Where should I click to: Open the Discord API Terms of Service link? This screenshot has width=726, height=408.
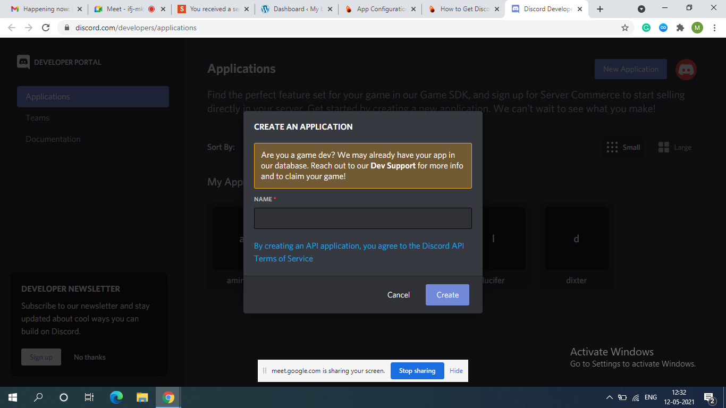coord(359,252)
